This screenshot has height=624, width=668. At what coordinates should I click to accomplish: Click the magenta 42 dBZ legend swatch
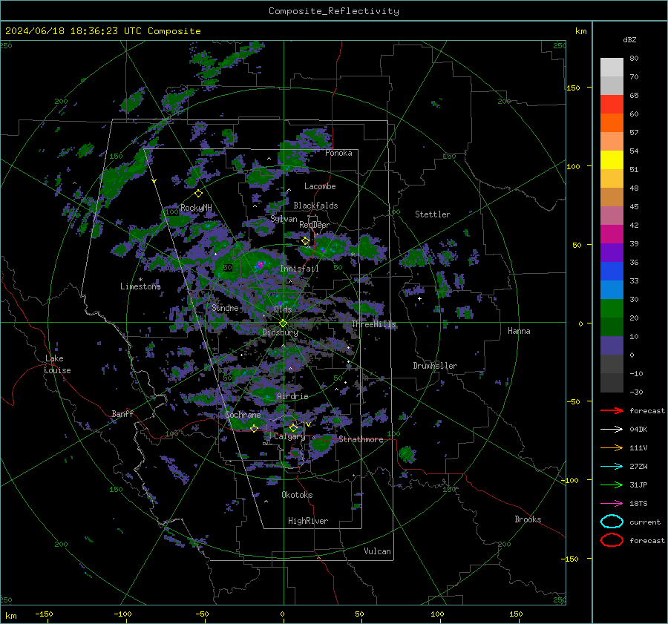(612, 234)
